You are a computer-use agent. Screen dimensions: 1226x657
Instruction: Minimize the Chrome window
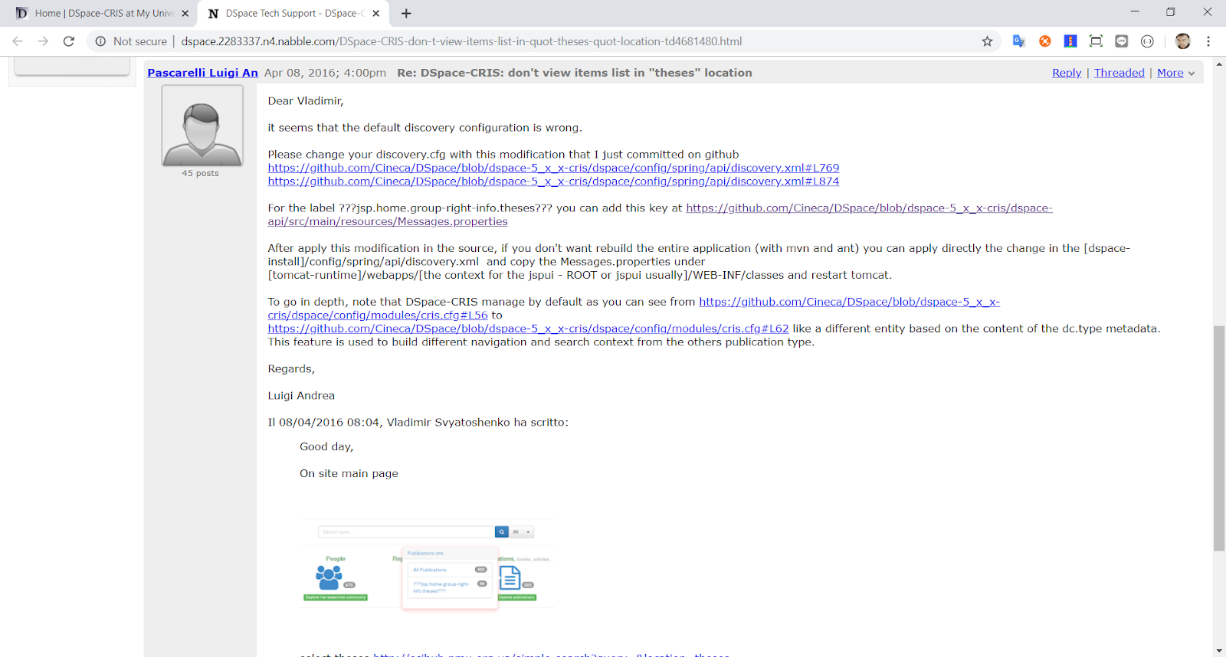1135,11
